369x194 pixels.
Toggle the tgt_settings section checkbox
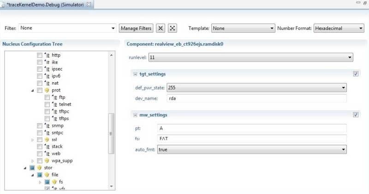pos(356,74)
